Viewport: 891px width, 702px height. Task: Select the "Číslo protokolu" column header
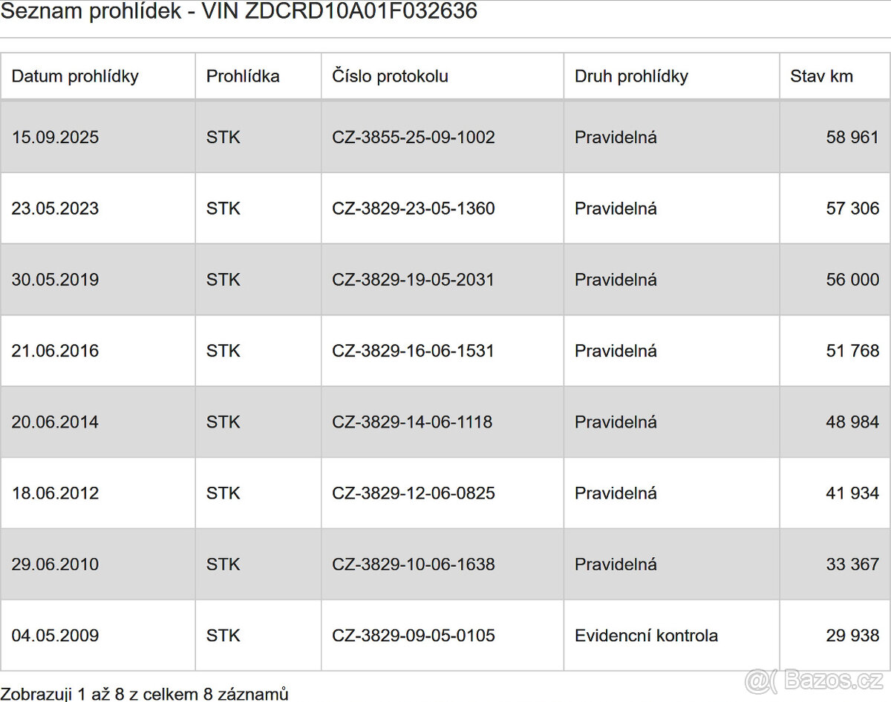(390, 76)
